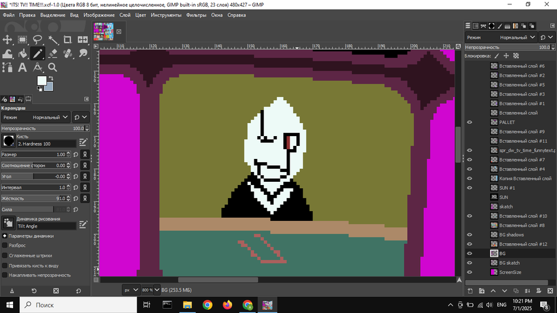Hide the BG shadows layer
Screen dimensions: 557x313
[x=470, y=234]
